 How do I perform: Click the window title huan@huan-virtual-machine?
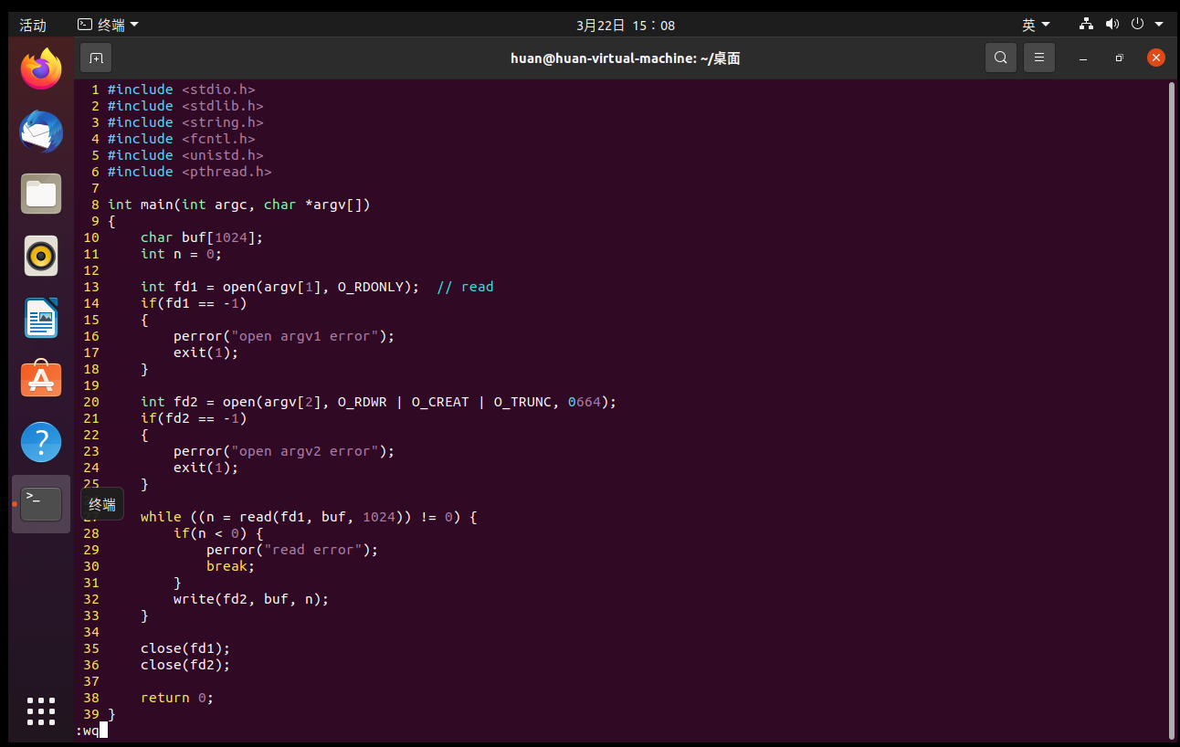[626, 58]
